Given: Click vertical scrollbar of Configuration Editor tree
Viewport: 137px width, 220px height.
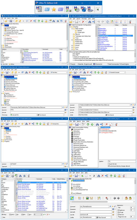Looking at the screenshot, I should click(x=96, y=37).
